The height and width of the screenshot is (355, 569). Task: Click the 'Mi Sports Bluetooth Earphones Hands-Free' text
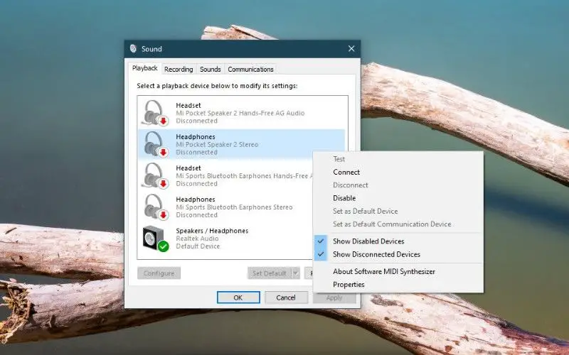tap(244, 176)
